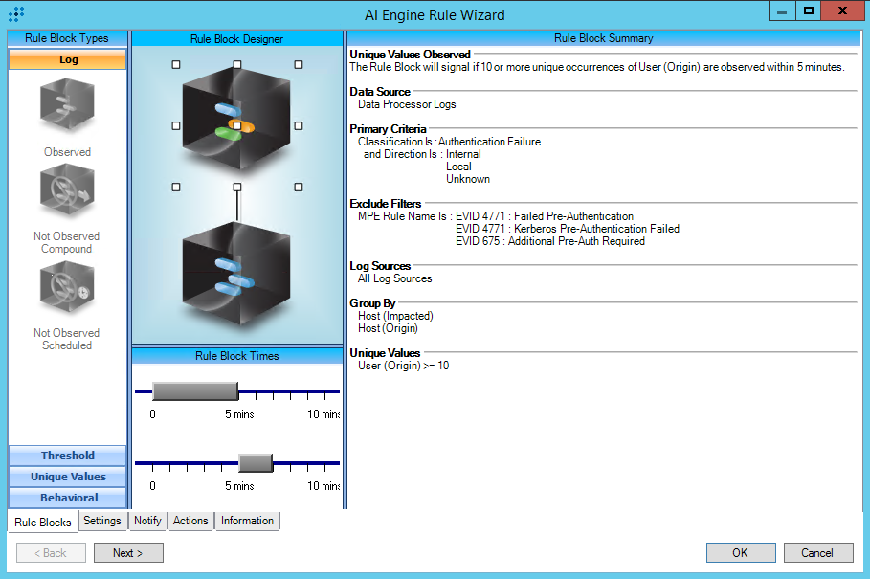Click the second rule block time slider handle

256,463
